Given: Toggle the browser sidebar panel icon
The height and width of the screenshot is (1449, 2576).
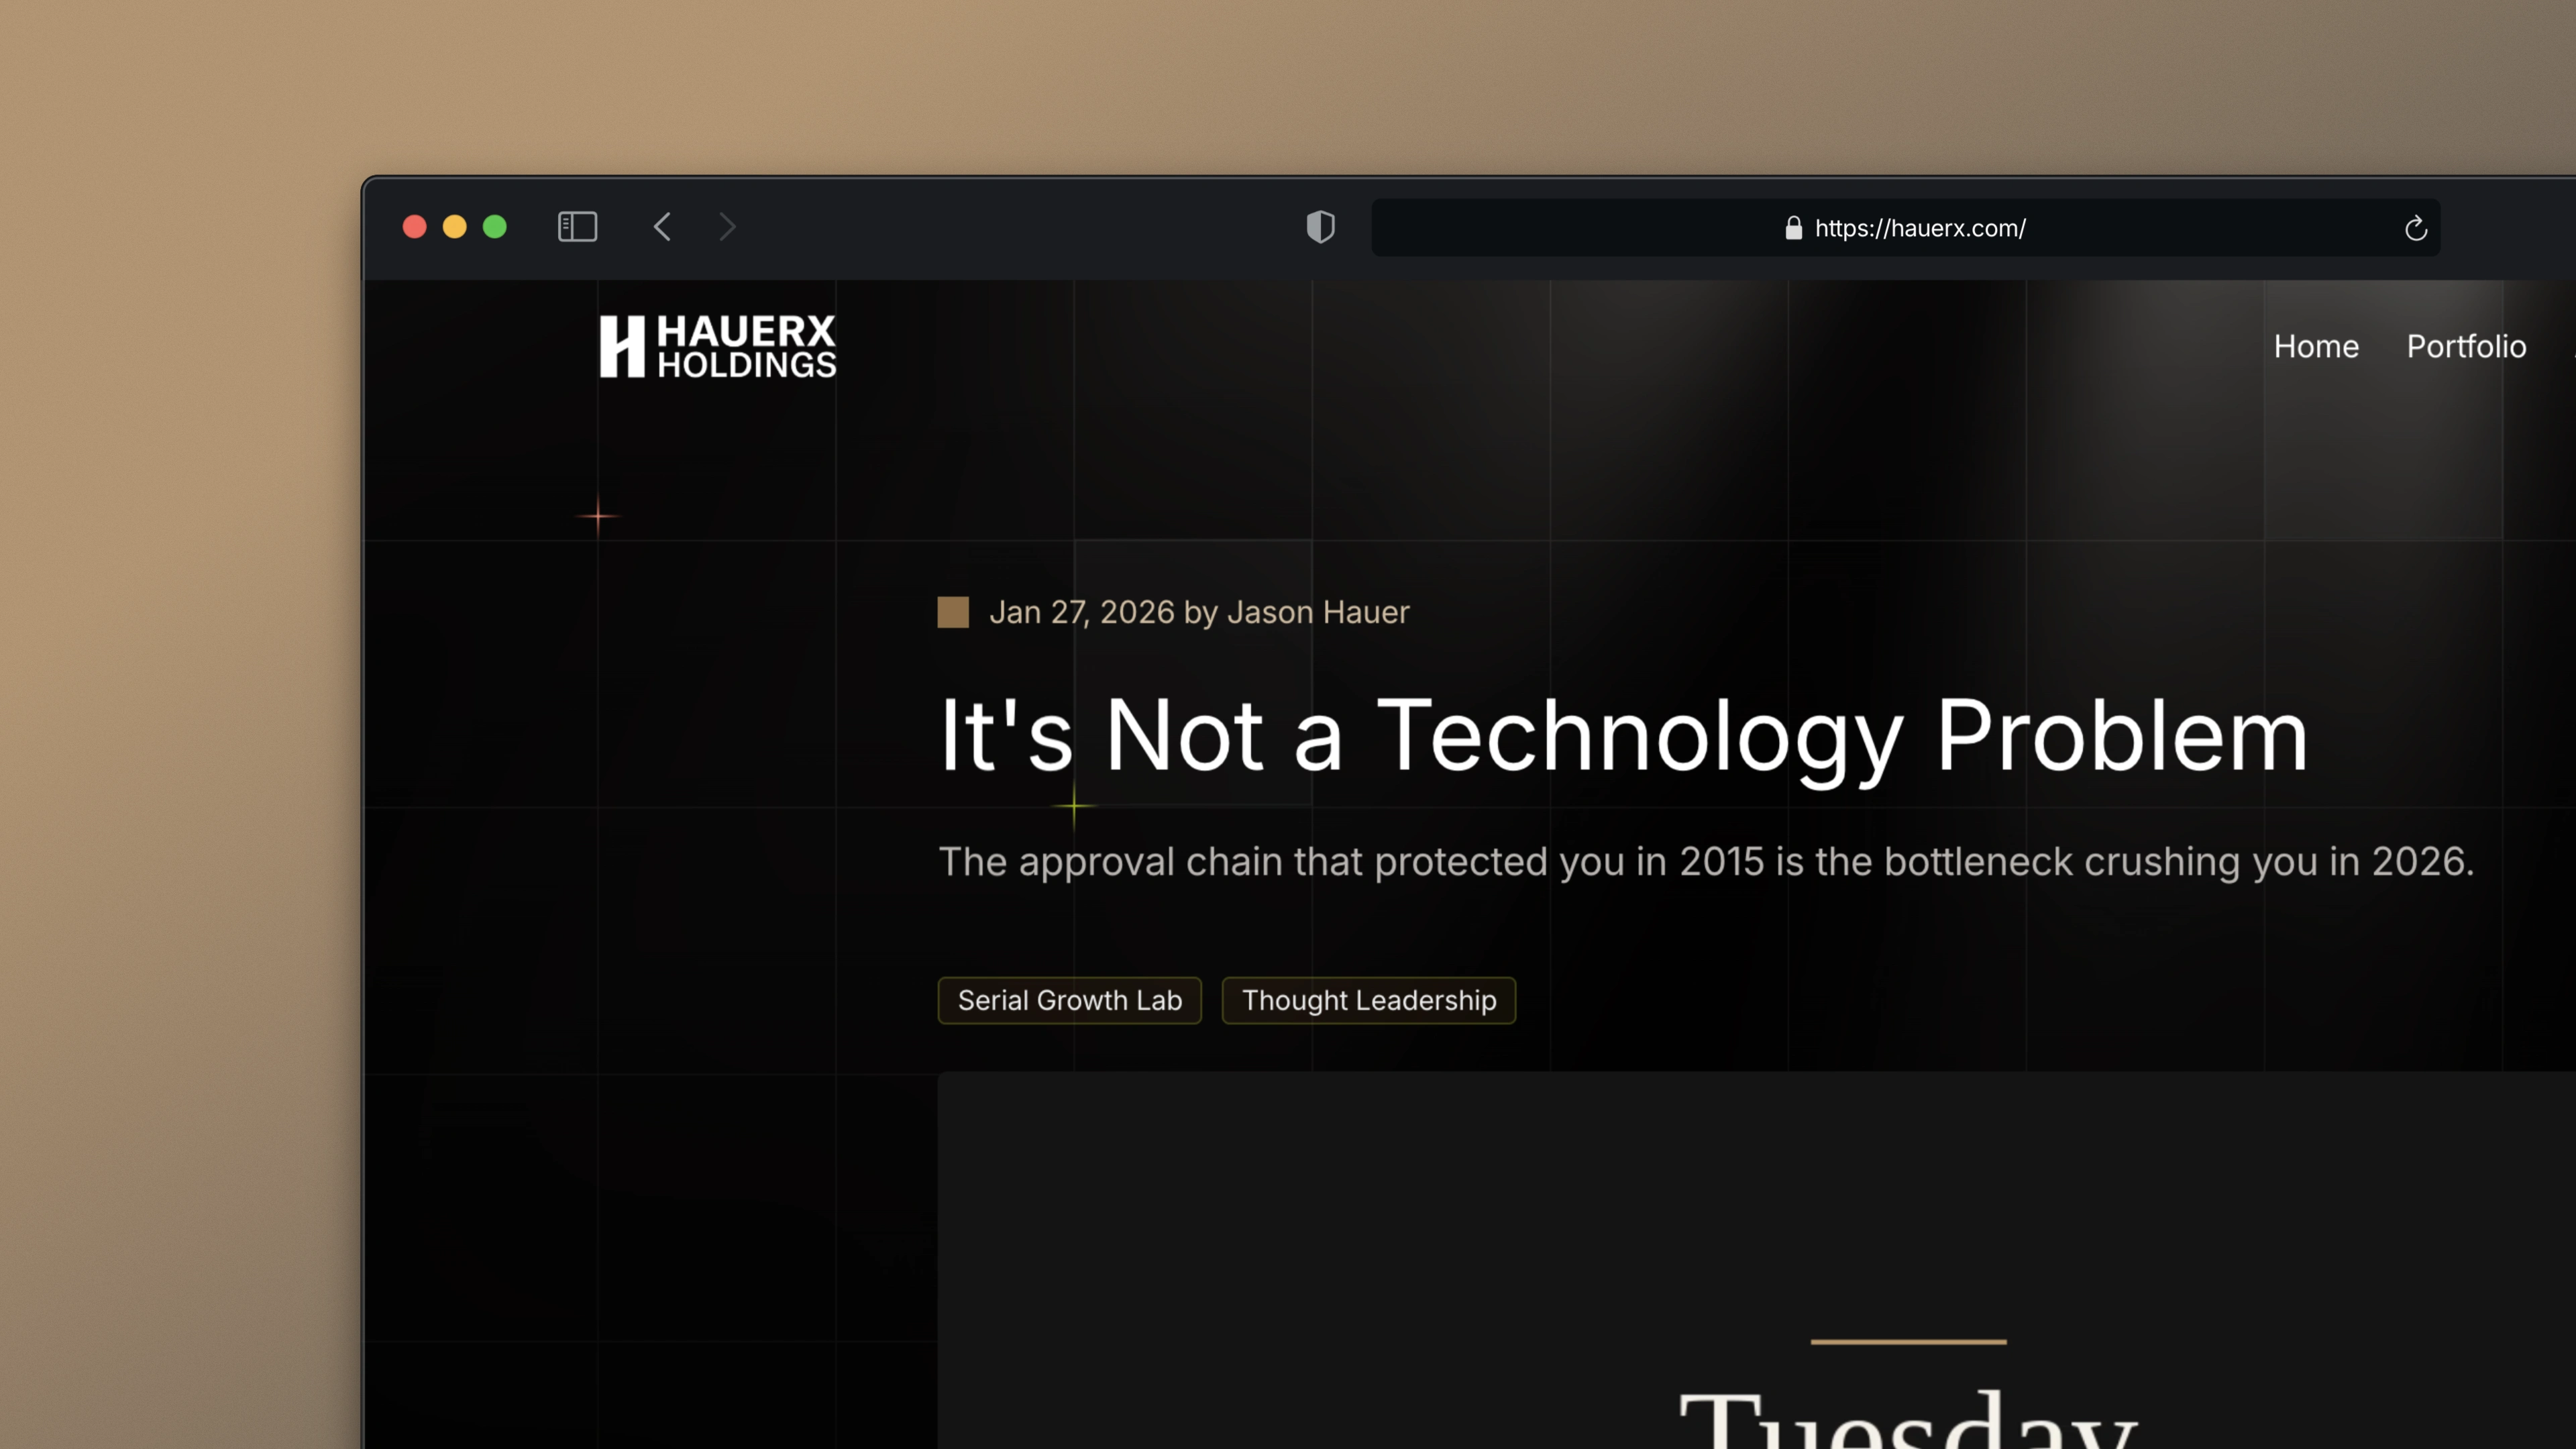Looking at the screenshot, I should (577, 227).
